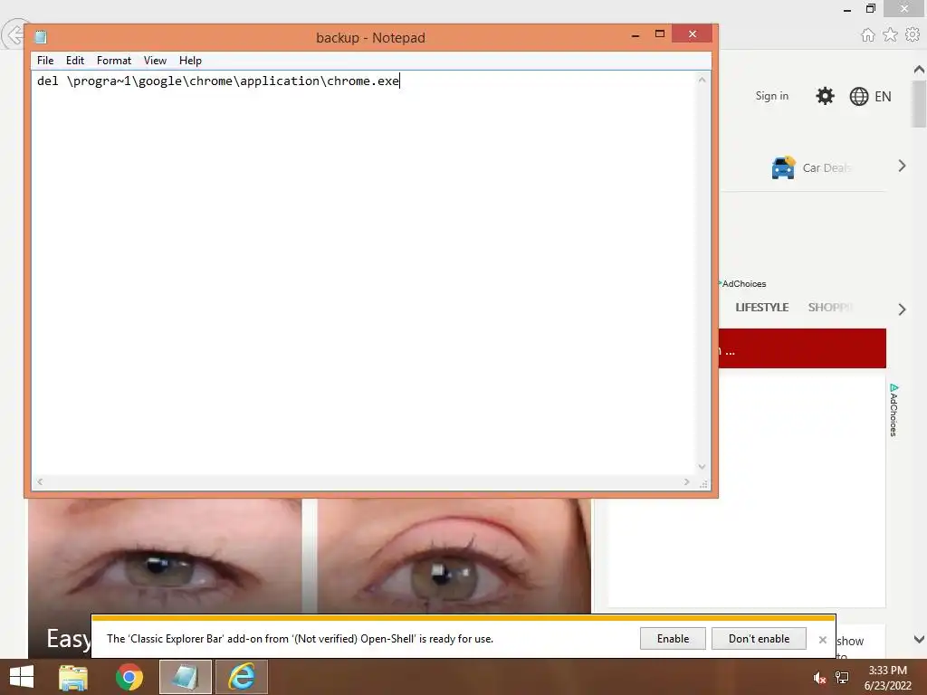927x695 pixels.
Task: Close the backup Notepad window
Action: [x=693, y=34]
